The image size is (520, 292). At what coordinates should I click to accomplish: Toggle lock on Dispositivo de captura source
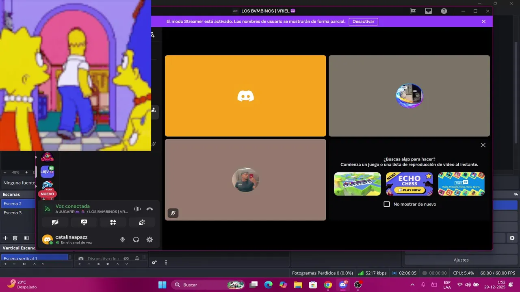[137, 259]
